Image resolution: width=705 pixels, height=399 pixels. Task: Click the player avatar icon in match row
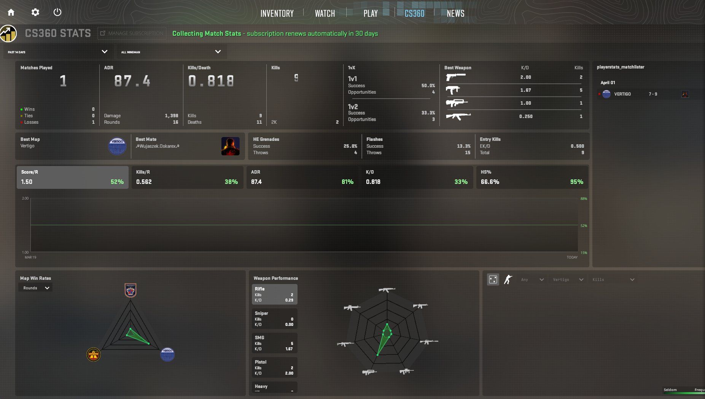[x=685, y=94]
